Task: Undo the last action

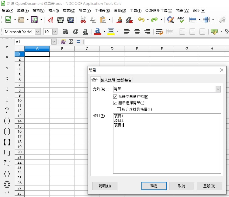Action: 141,19
